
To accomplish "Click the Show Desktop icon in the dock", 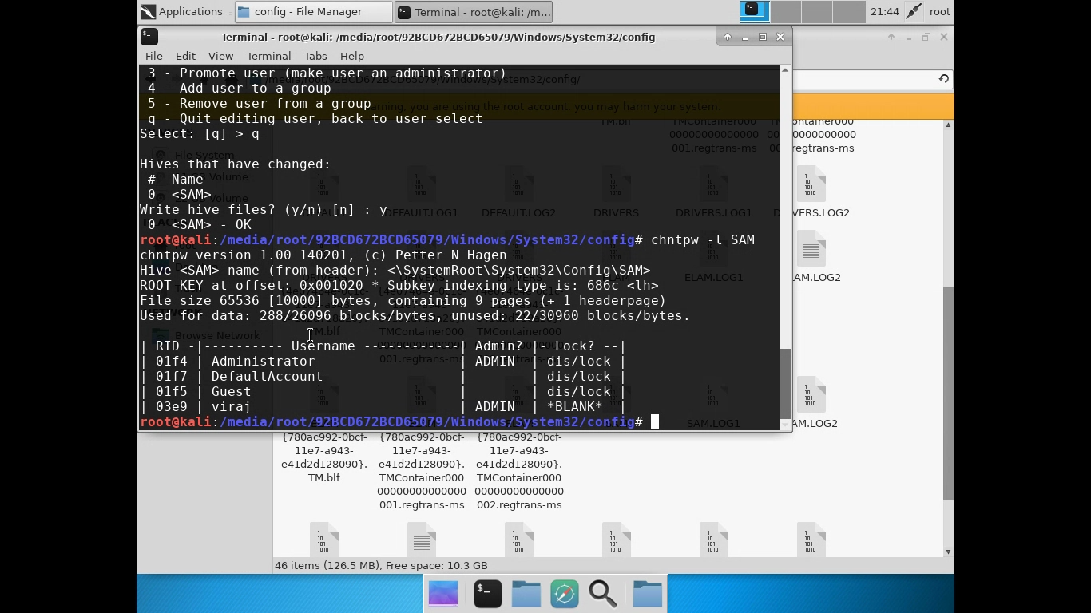I will (443, 594).
